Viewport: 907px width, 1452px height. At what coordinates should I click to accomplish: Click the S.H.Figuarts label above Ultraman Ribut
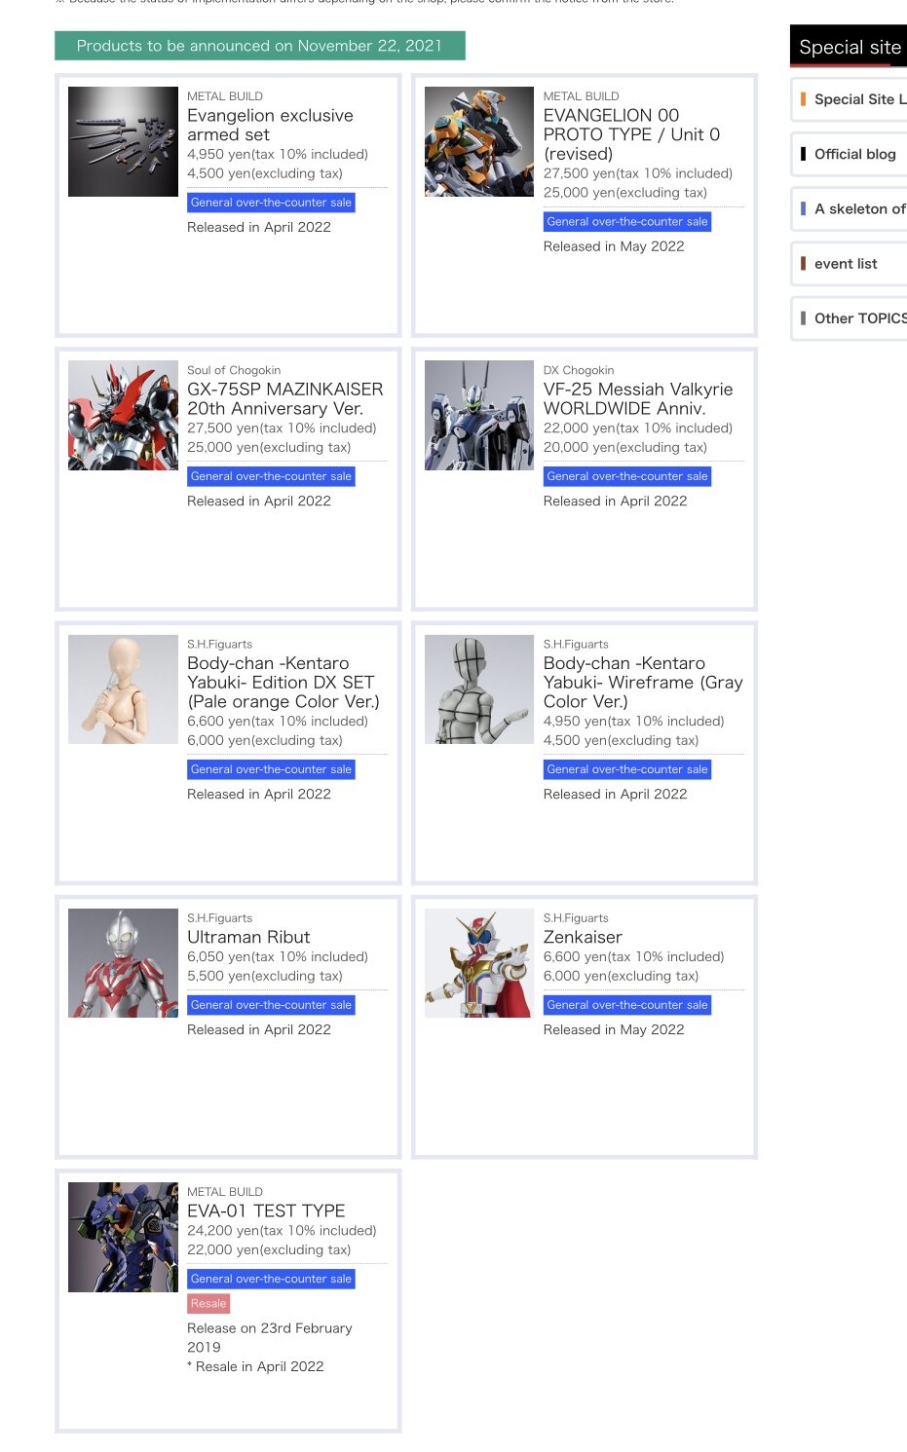pos(219,918)
